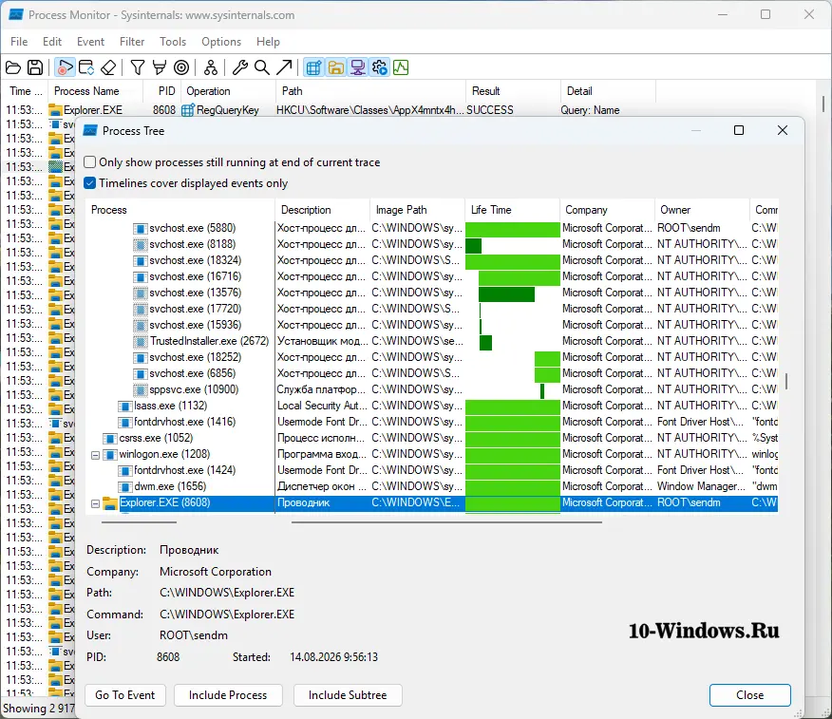
Task: Click the Process Tree toolbar icon
Action: [x=211, y=67]
